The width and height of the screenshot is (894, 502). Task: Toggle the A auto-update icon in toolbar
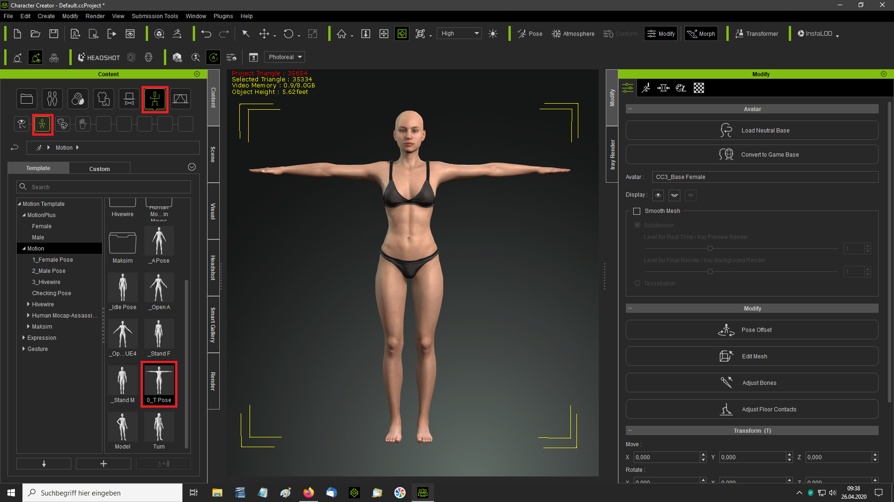point(214,57)
